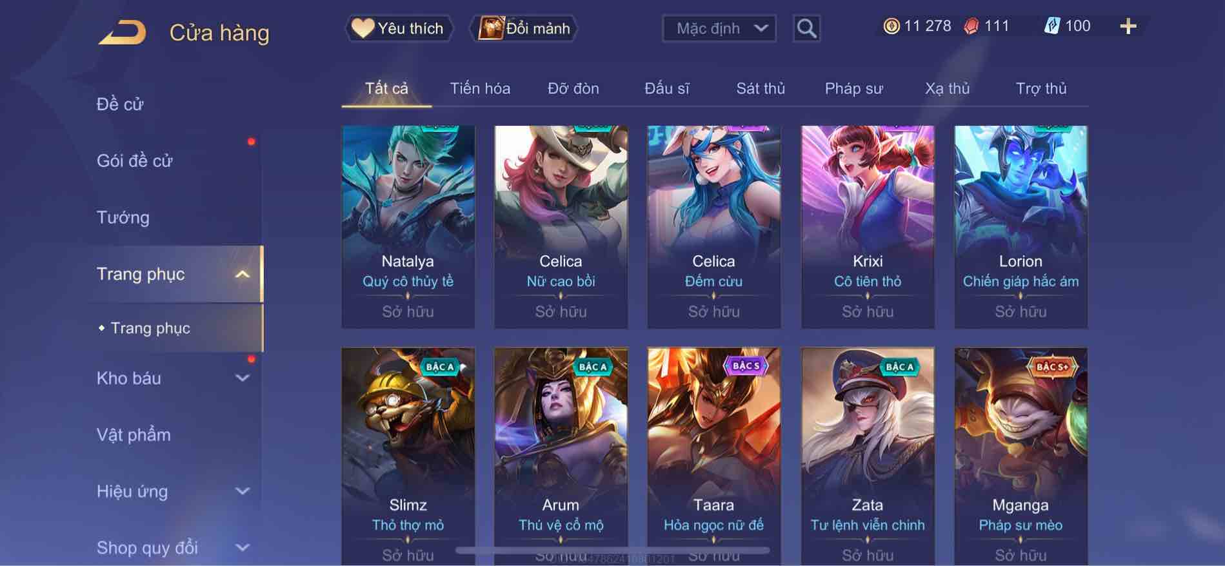Viewport: 1225px width, 566px height.
Task: Tap the red ruby currency icon
Action: tap(971, 26)
